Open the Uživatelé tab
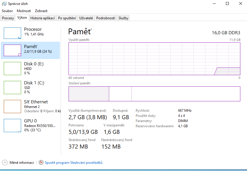This screenshot has width=247, height=171. (x=86, y=18)
